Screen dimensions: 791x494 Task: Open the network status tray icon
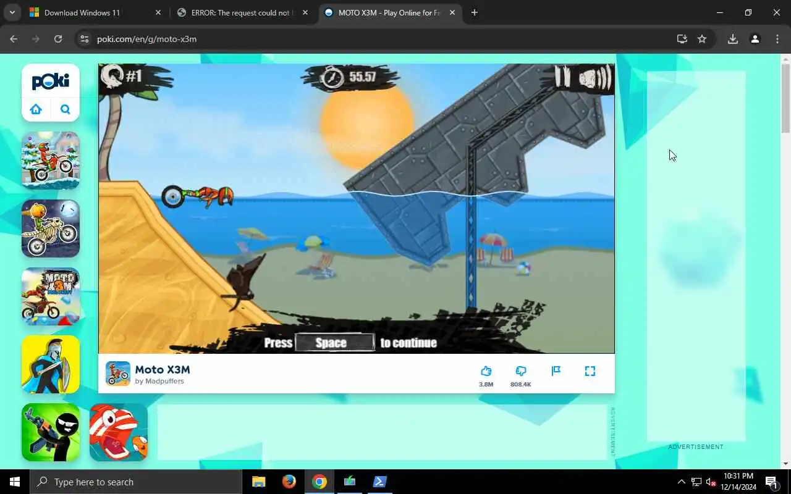pyautogui.click(x=696, y=482)
